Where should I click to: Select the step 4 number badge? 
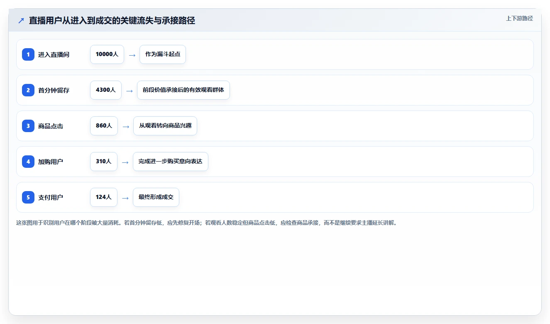(x=28, y=162)
